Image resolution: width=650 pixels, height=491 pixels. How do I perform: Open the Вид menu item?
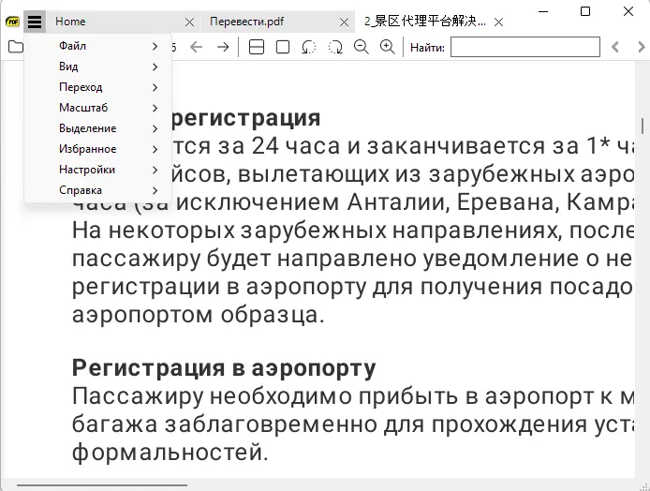click(97, 67)
